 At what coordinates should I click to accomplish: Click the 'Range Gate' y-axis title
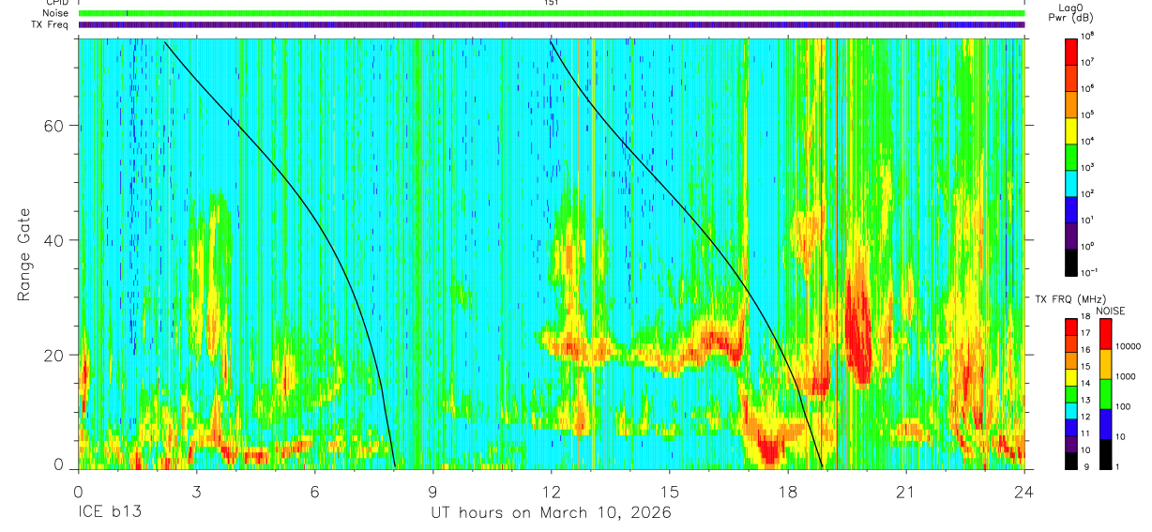(x=25, y=254)
